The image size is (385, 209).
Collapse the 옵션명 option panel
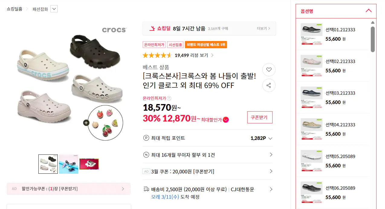click(x=368, y=11)
